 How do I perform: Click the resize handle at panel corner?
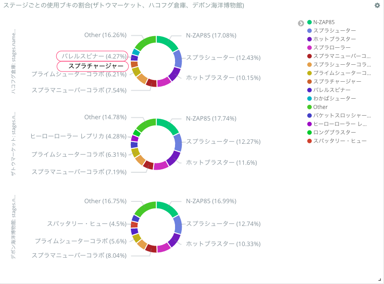click(380, 280)
